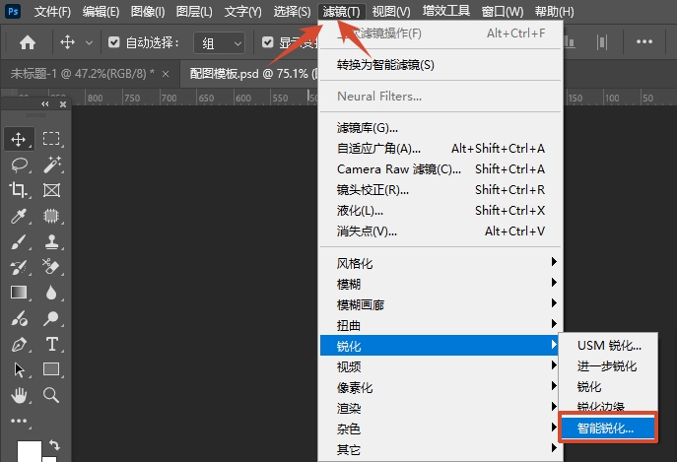Click the Move tool preset icon in options bar
Image resolution: width=677 pixels, height=462 pixels.
(67, 42)
